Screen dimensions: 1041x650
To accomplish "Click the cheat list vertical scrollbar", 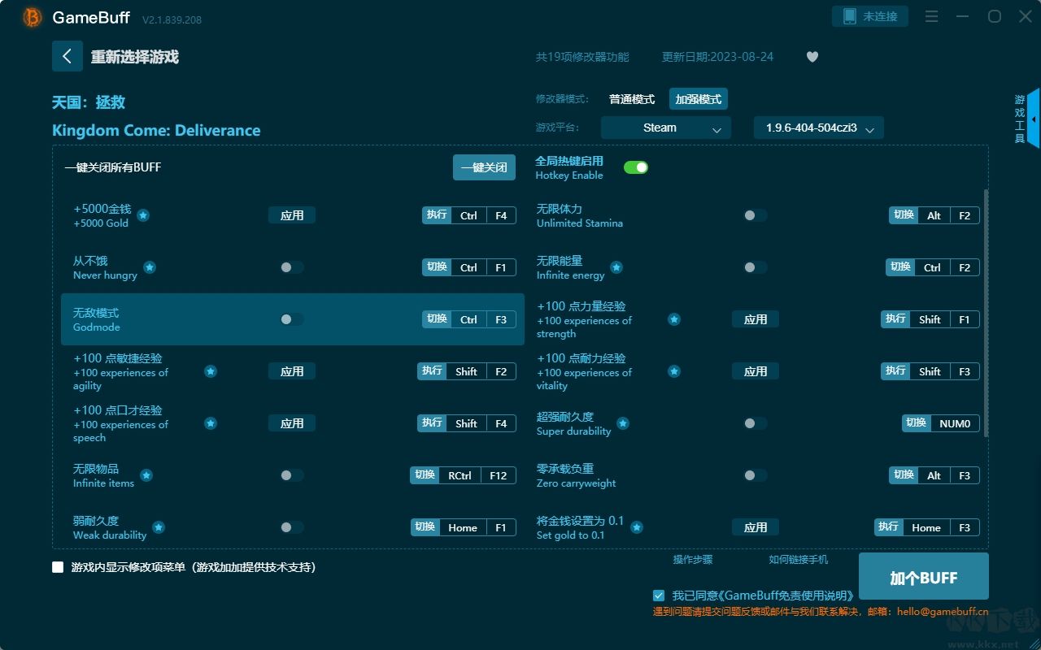I will [987, 313].
